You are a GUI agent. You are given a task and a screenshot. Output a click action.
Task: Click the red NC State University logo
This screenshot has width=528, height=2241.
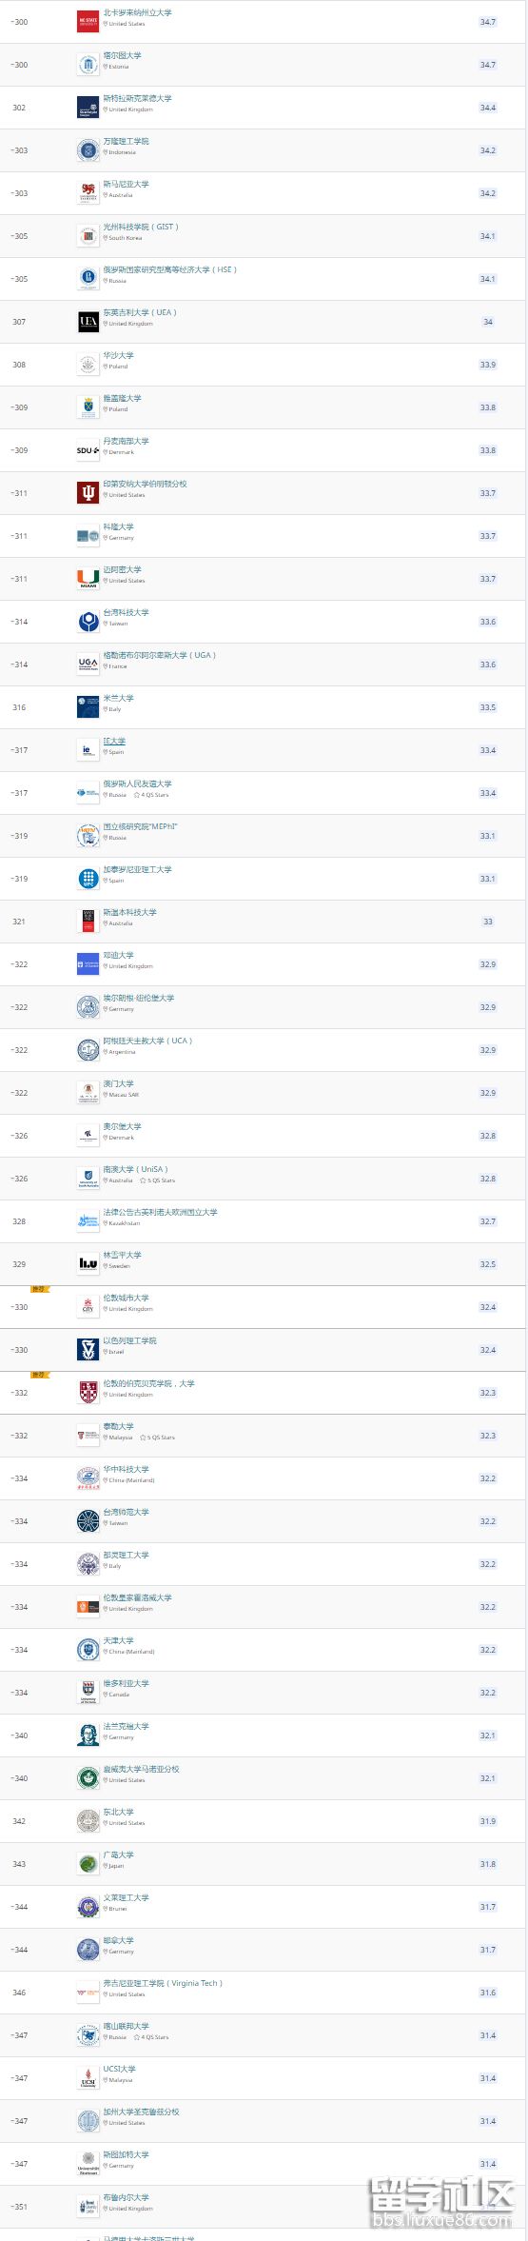click(x=88, y=22)
